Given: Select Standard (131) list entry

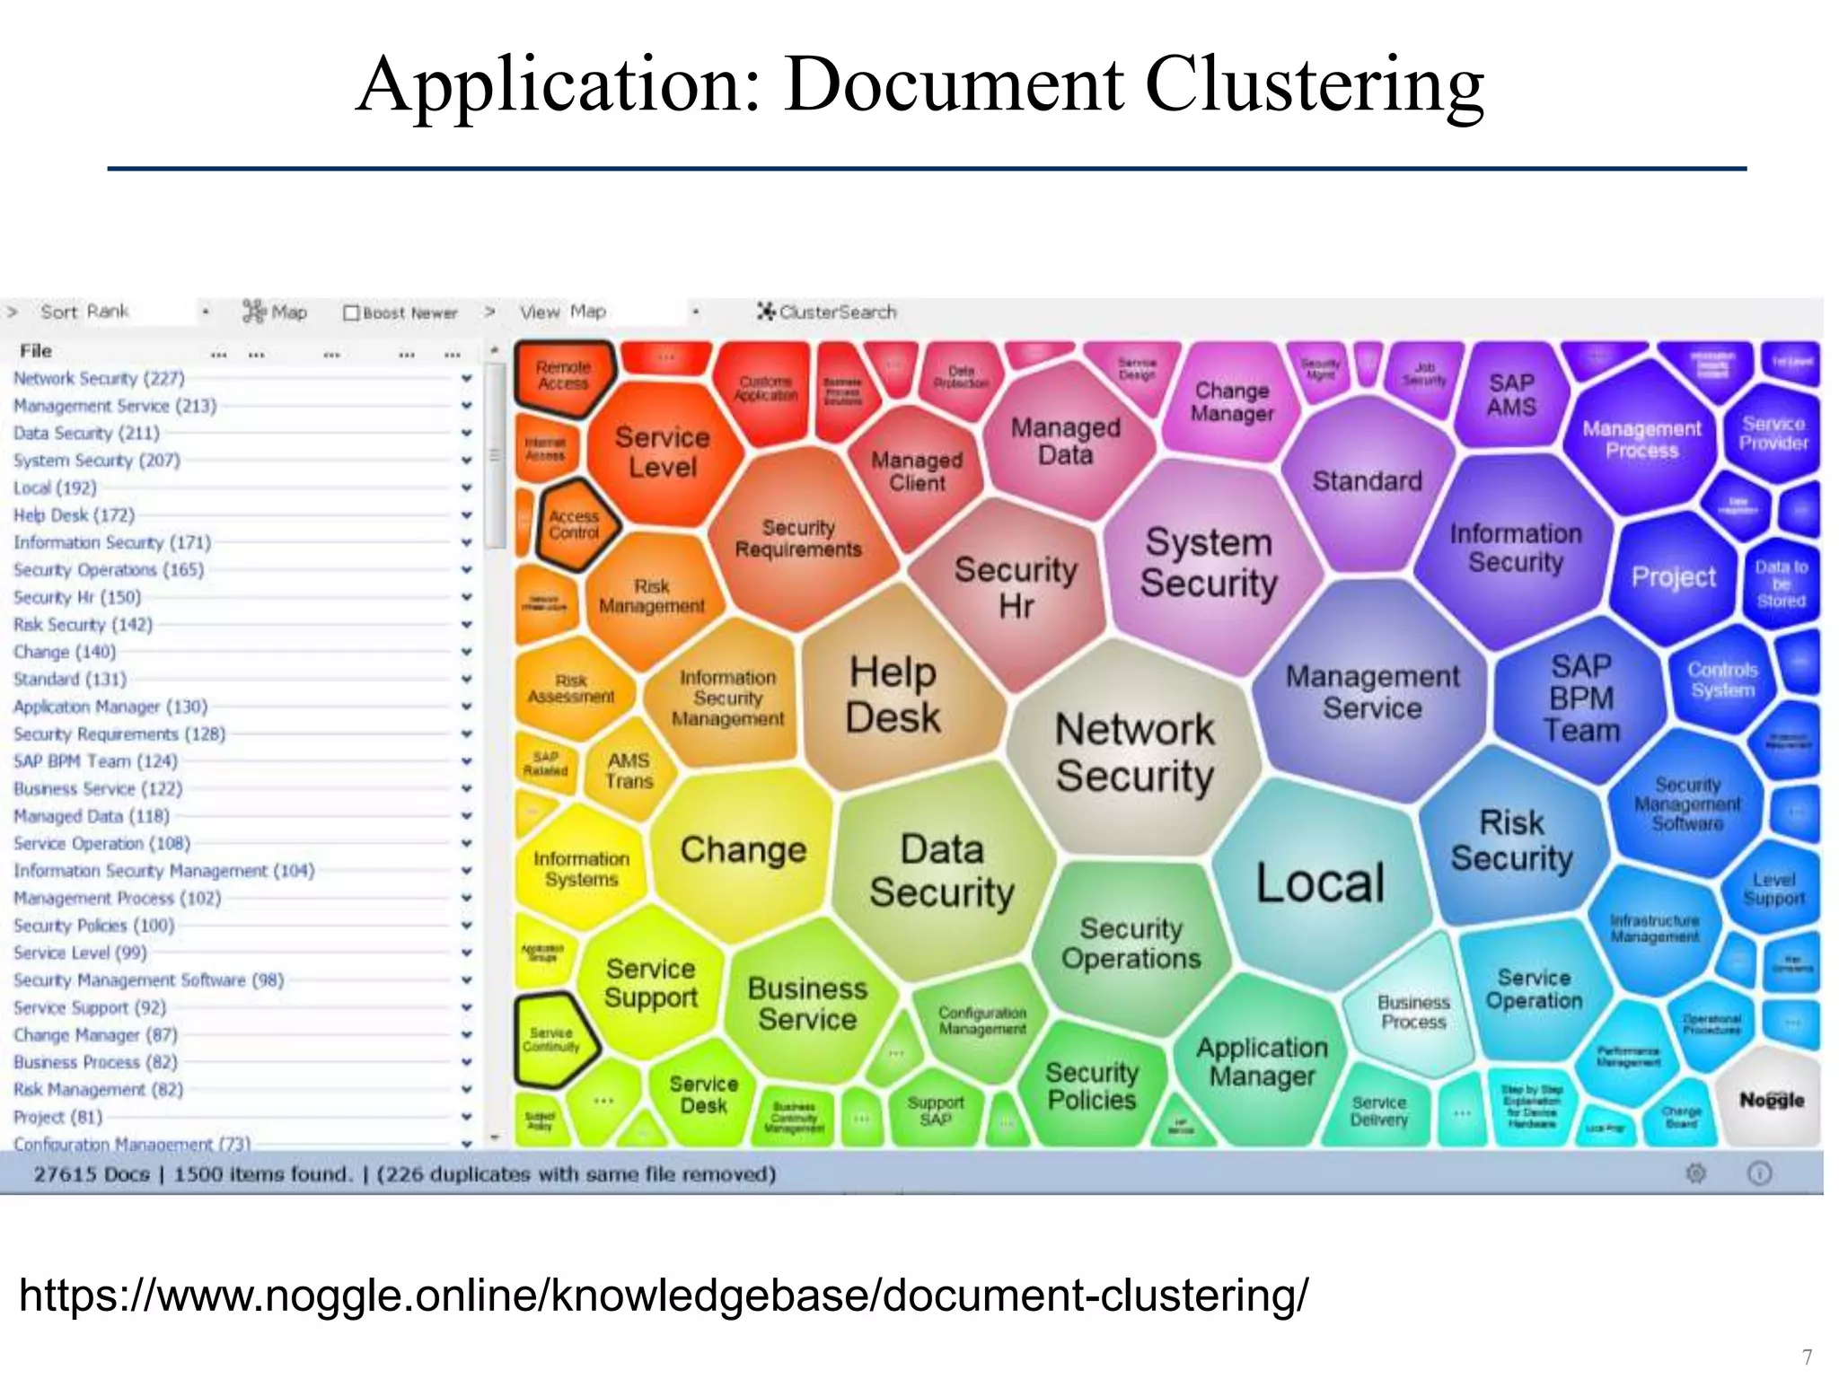Looking at the screenshot, I should pyautogui.click(x=70, y=680).
